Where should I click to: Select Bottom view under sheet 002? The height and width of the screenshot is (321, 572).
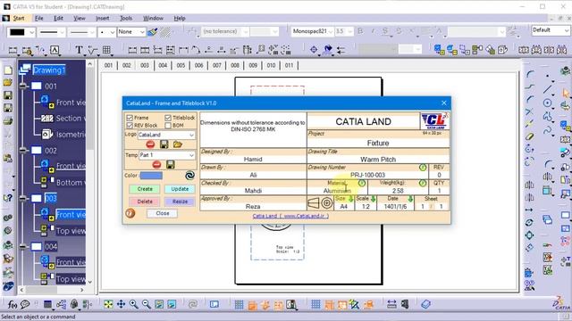coord(71,182)
